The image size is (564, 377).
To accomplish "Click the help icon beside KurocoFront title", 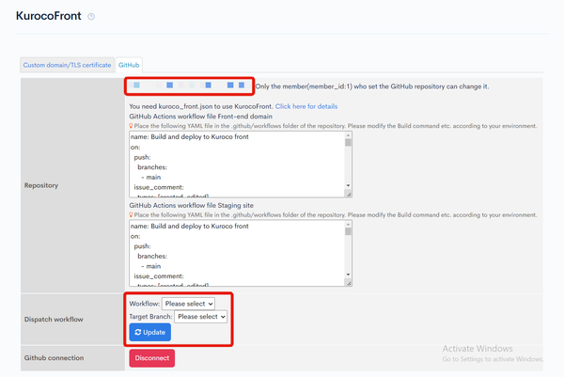I will [91, 17].
